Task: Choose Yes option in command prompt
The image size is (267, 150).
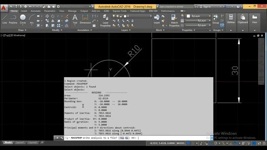Action: [122, 138]
